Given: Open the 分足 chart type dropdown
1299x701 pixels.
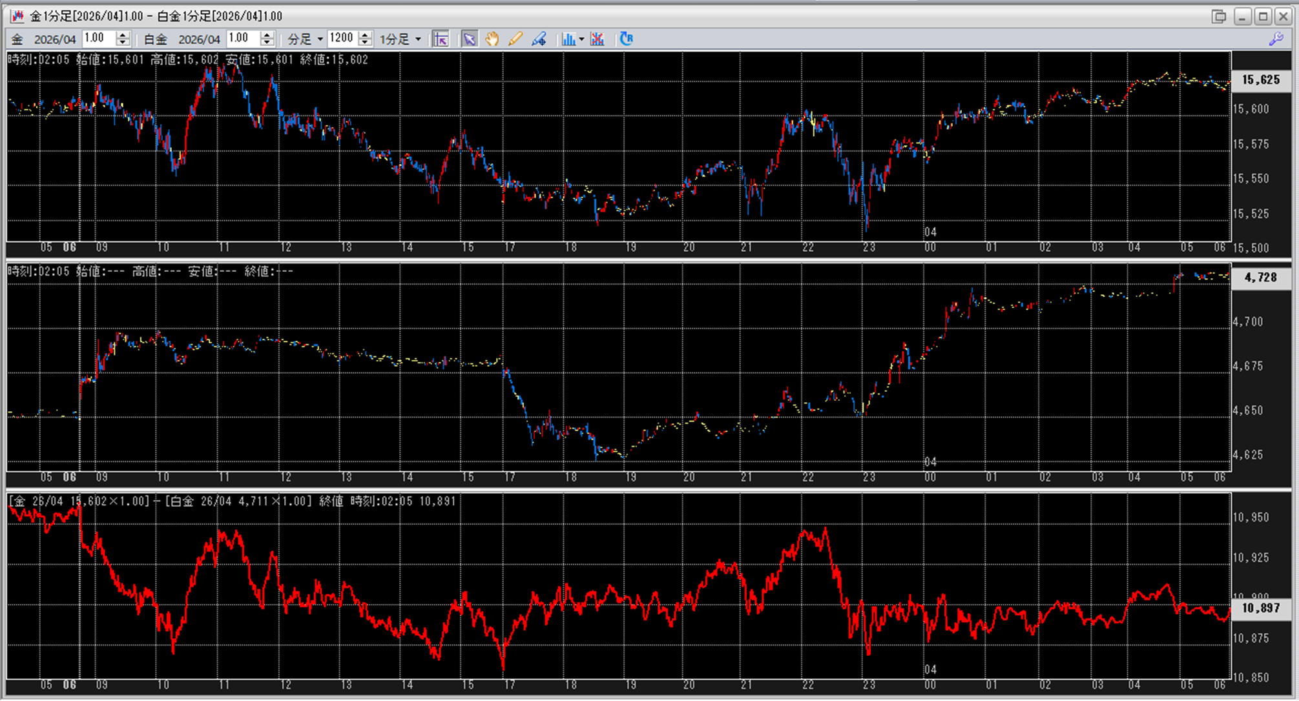Looking at the screenshot, I should coord(305,39).
